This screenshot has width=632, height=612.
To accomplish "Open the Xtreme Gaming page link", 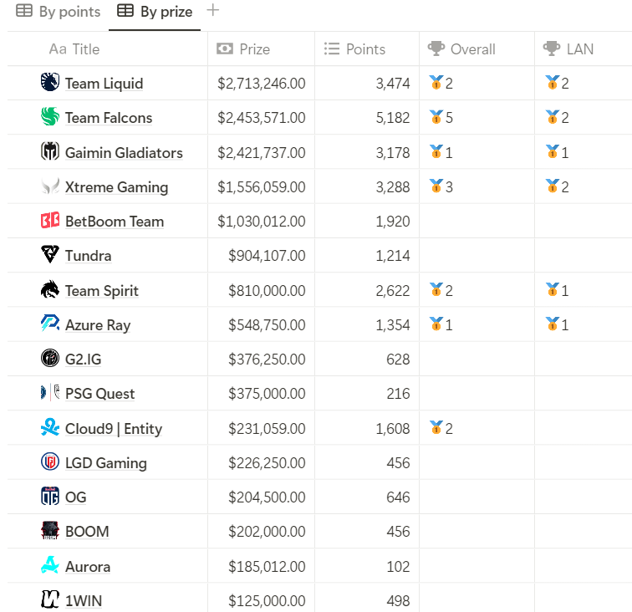I will pyautogui.click(x=116, y=187).
